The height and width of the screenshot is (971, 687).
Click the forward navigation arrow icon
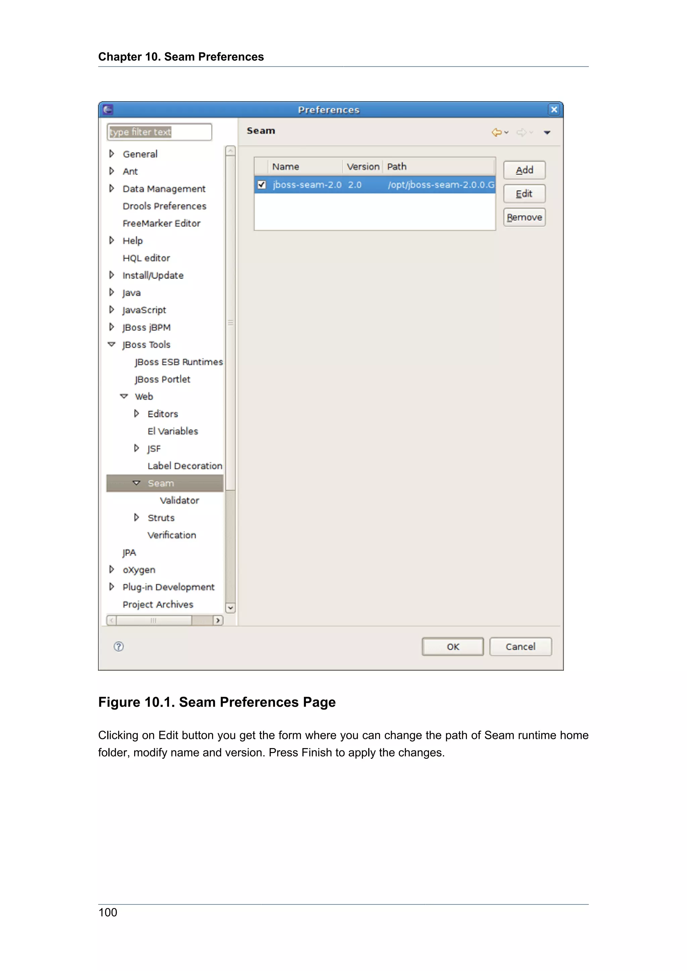point(522,132)
